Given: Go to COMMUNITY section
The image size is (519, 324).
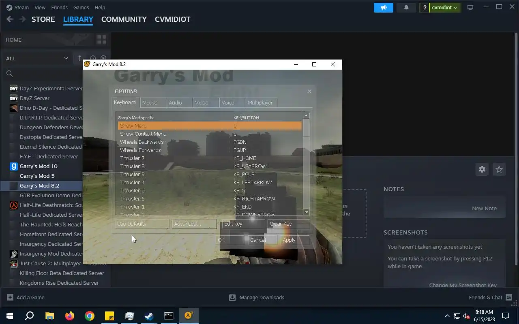Looking at the screenshot, I should (124, 19).
